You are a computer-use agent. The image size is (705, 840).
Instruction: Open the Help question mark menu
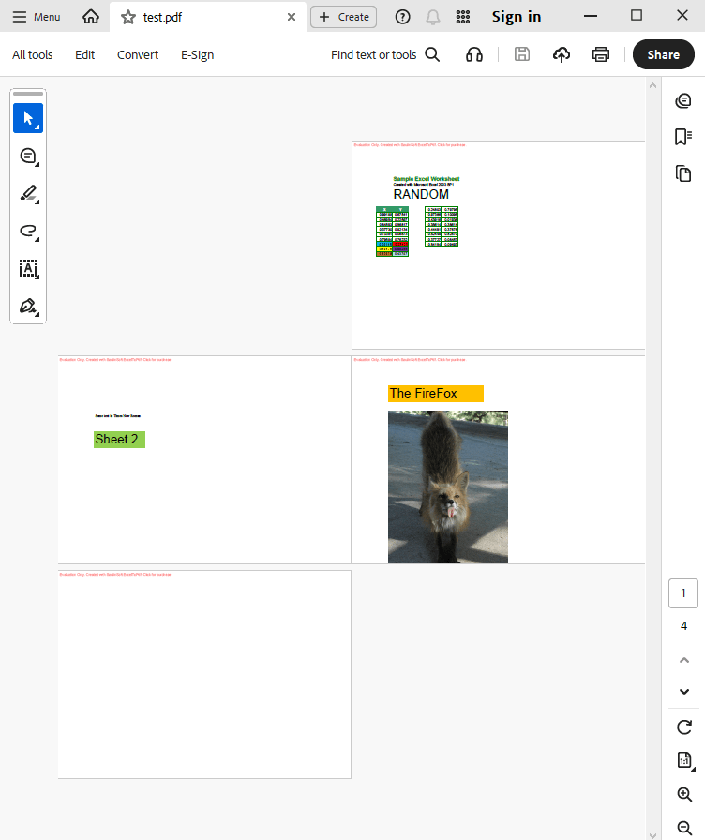coord(402,17)
